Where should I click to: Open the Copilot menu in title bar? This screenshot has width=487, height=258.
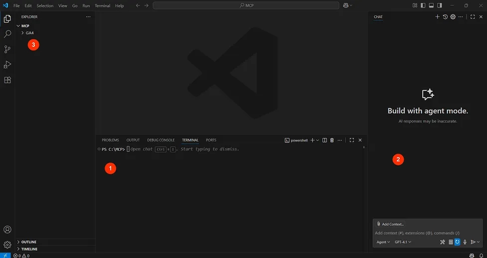pos(347,5)
